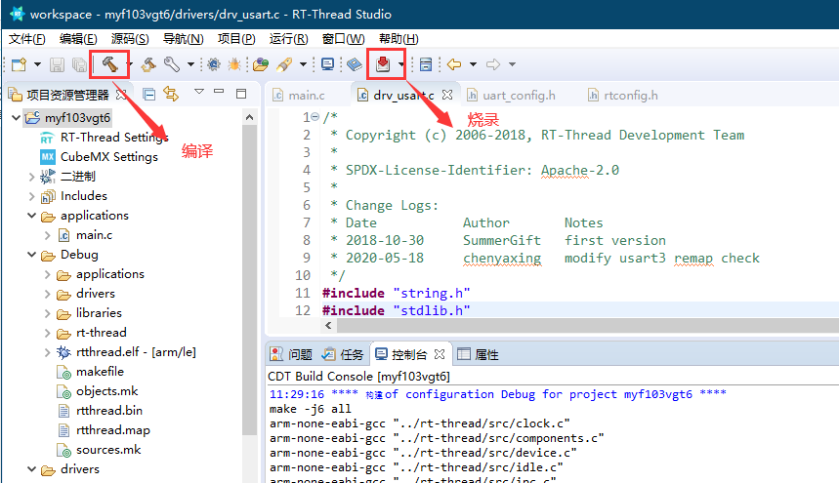Switch to the 问题 tab
The width and height of the screenshot is (839, 483).
point(290,354)
